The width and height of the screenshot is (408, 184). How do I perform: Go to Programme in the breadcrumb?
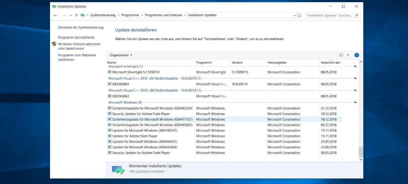click(x=130, y=15)
